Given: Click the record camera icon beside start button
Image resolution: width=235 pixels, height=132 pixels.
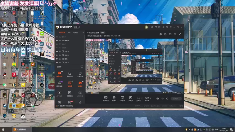Looking at the screenshot, I should (158, 99).
